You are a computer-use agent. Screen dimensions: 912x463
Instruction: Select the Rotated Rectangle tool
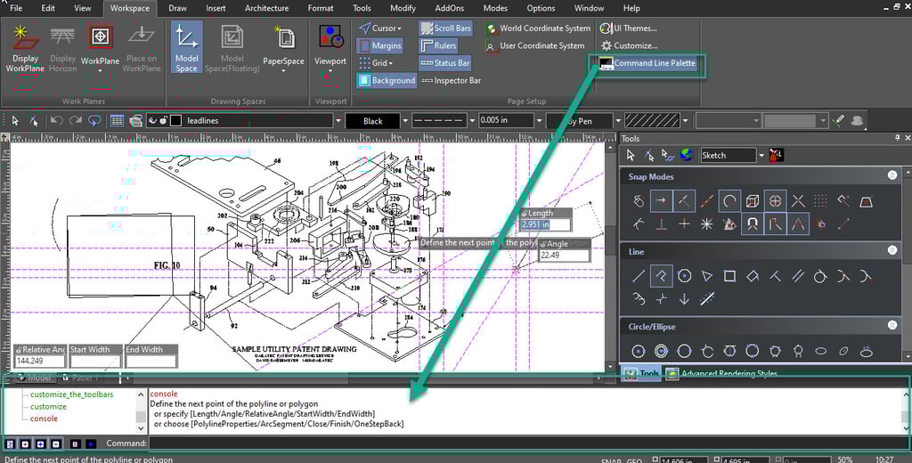(x=752, y=276)
